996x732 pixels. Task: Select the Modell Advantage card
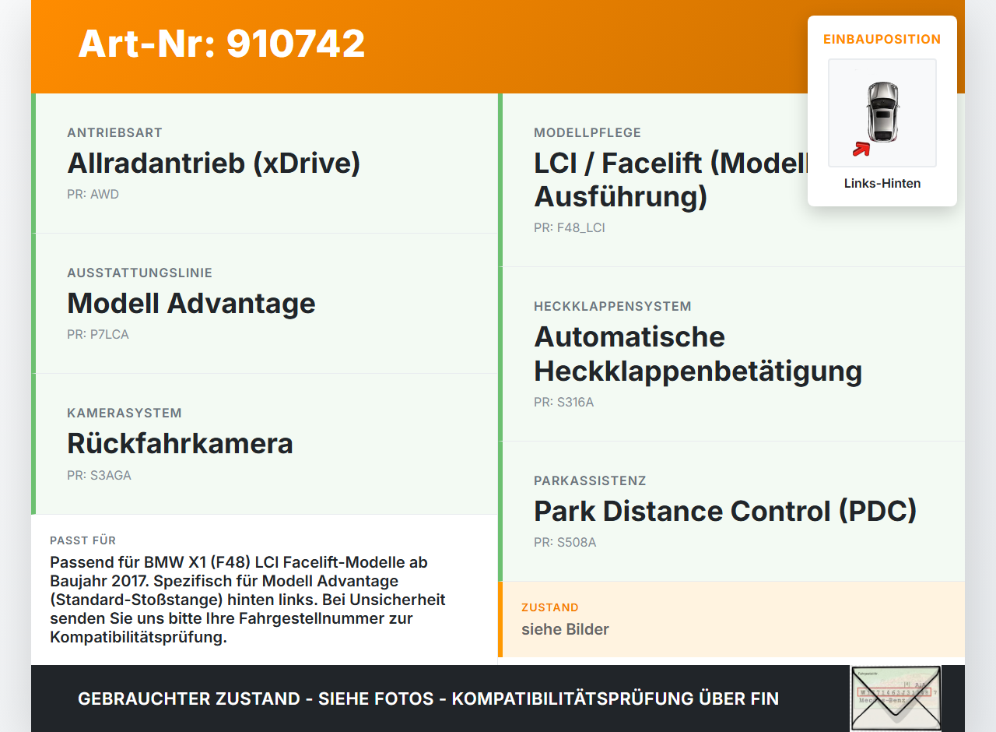pos(265,304)
